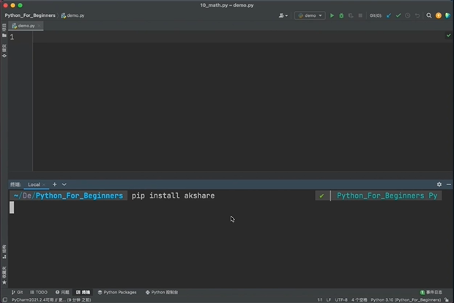This screenshot has height=303, width=454.
Task: Commit changes with the green Git checkmark
Action: 398,15
